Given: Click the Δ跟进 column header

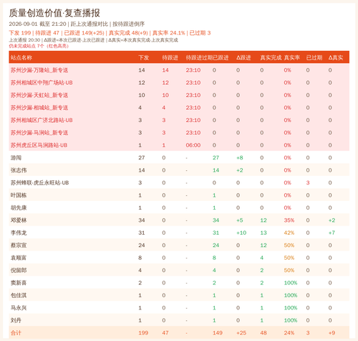Looking at the screenshot, I should (x=243, y=57).
